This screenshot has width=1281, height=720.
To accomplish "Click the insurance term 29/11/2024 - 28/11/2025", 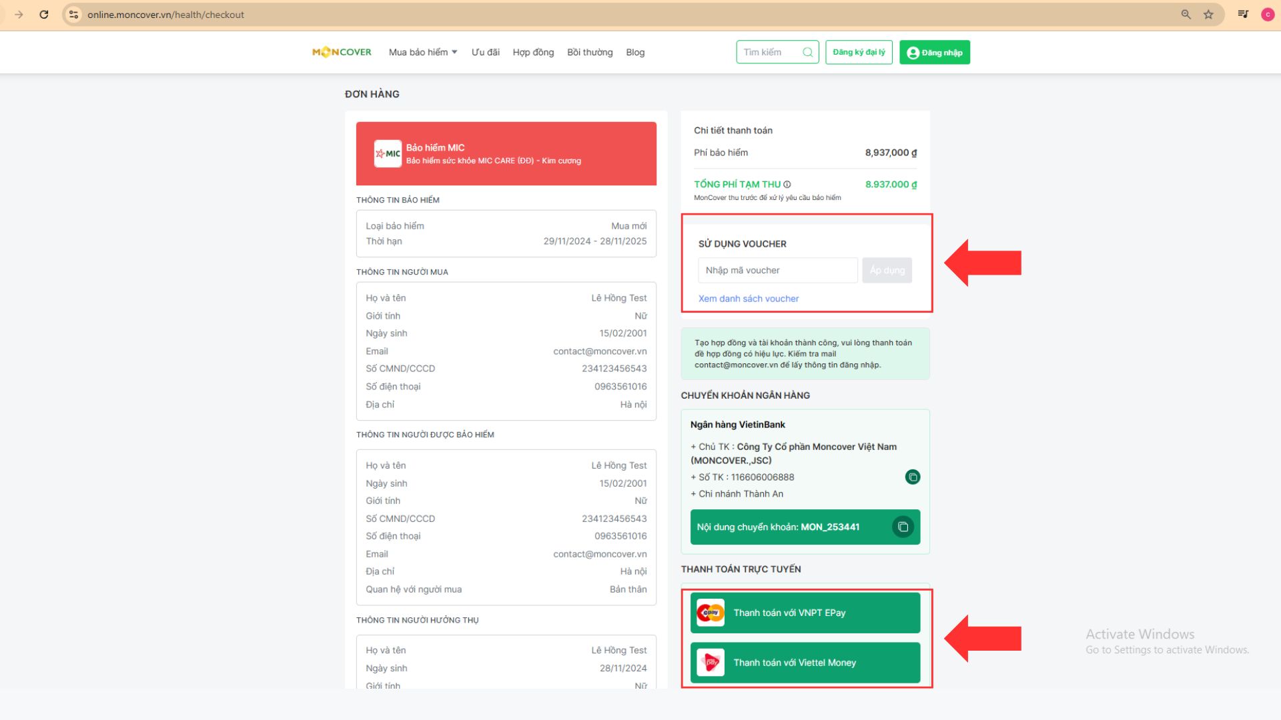I will click(594, 241).
